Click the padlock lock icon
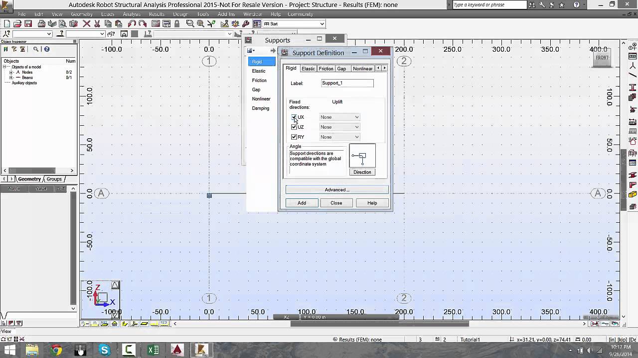 176,24
